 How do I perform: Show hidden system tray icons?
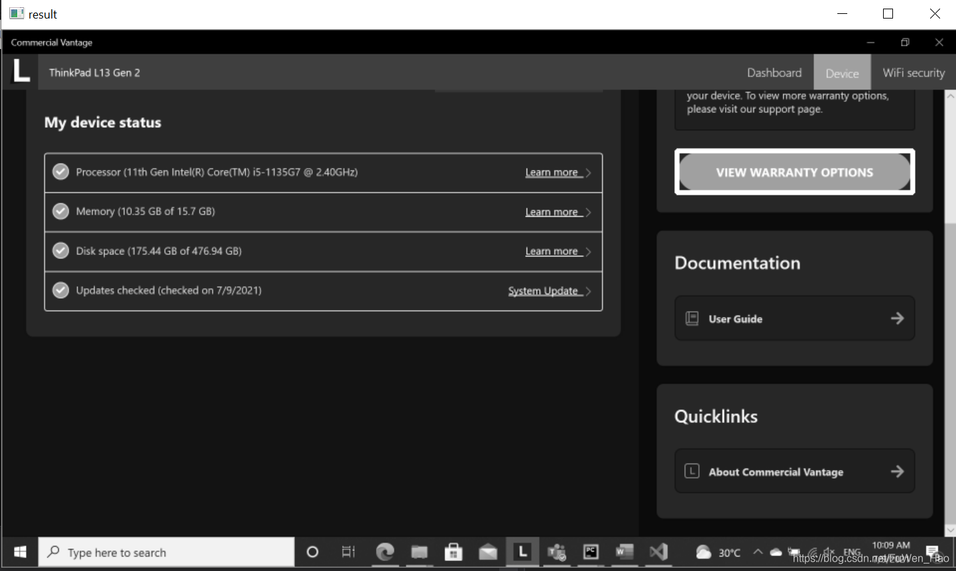758,552
